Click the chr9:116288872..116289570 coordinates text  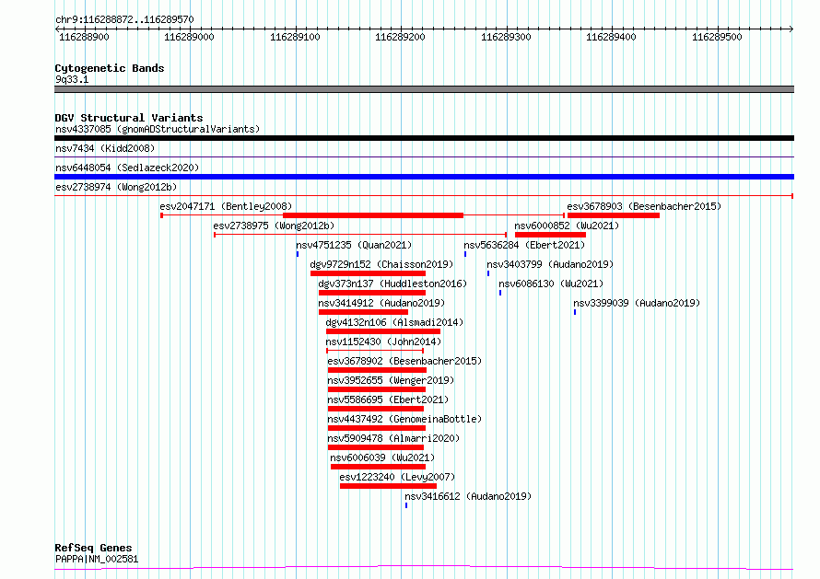tap(124, 20)
